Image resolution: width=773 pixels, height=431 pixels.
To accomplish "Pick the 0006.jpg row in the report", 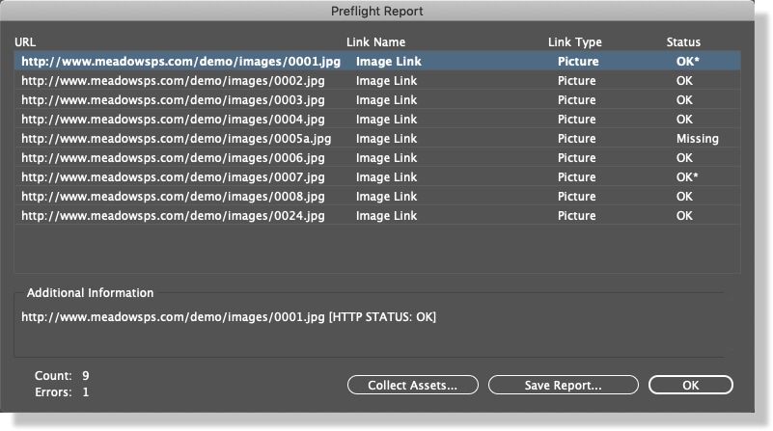I will coord(174,158).
